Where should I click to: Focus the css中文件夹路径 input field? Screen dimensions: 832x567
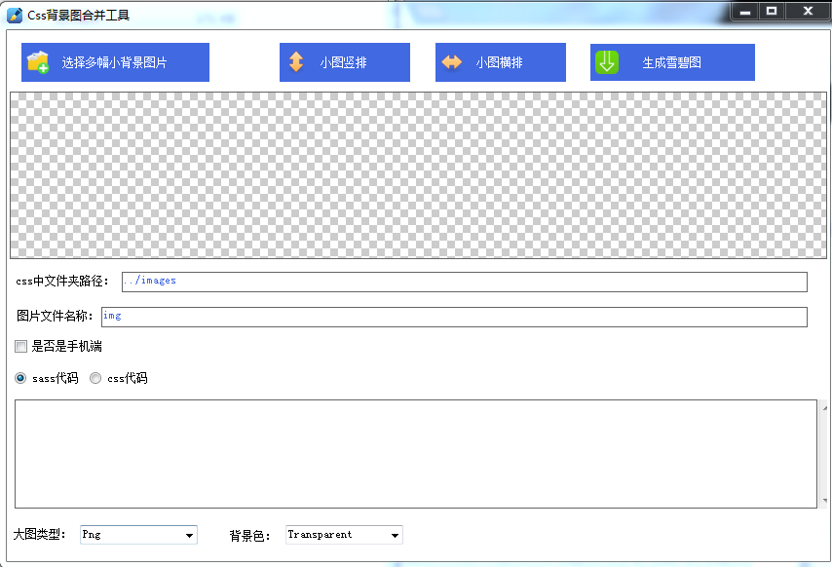point(465,282)
